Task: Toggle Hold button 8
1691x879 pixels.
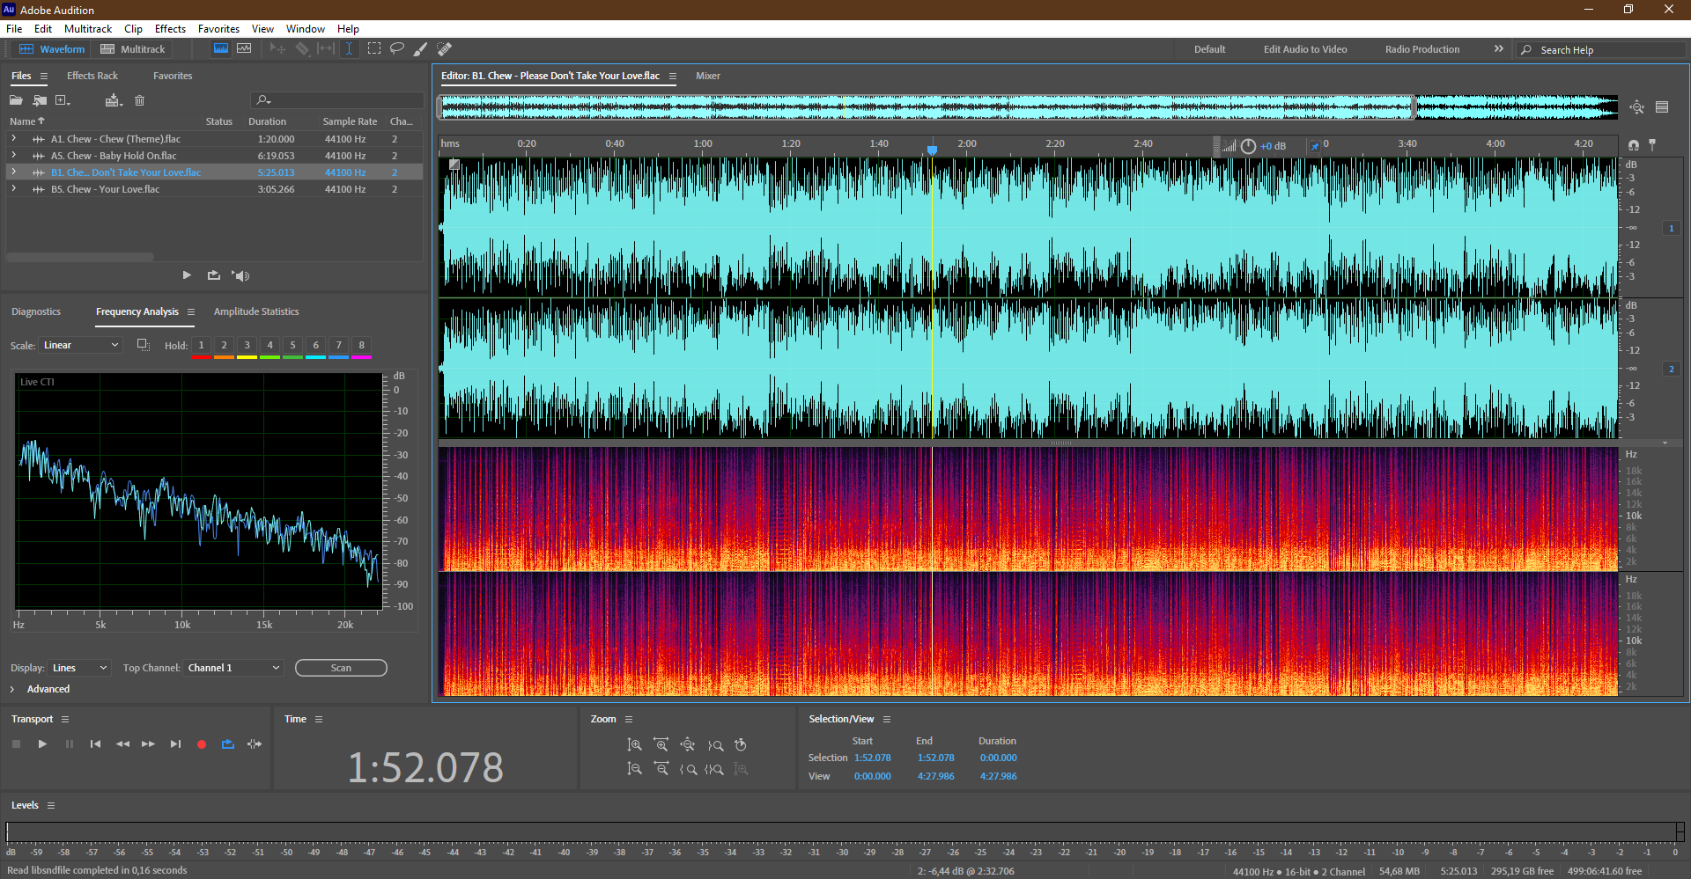Action: 361,345
